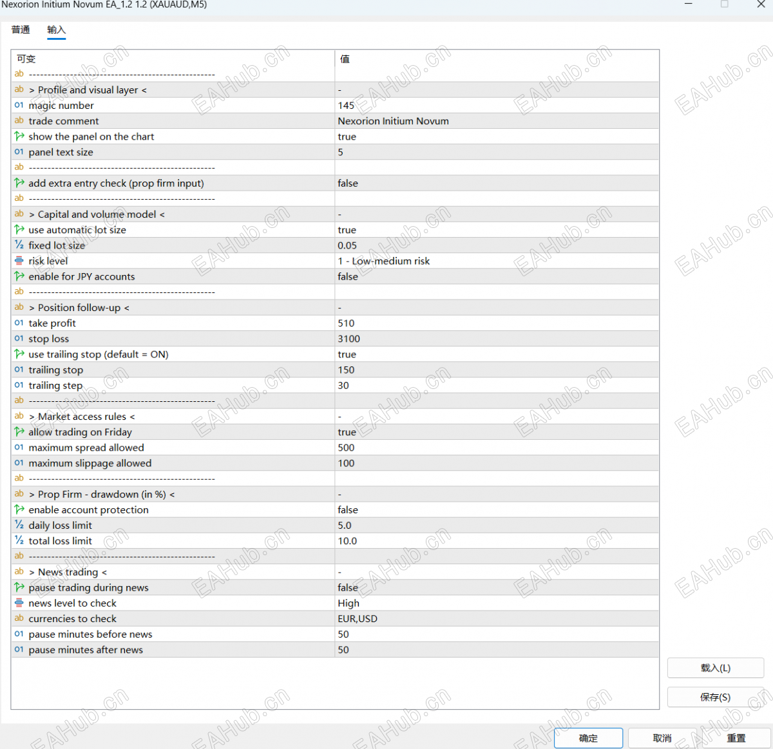Click the boolean icon beside show the panel
Screen dimensions: 773x749
[x=19, y=136]
